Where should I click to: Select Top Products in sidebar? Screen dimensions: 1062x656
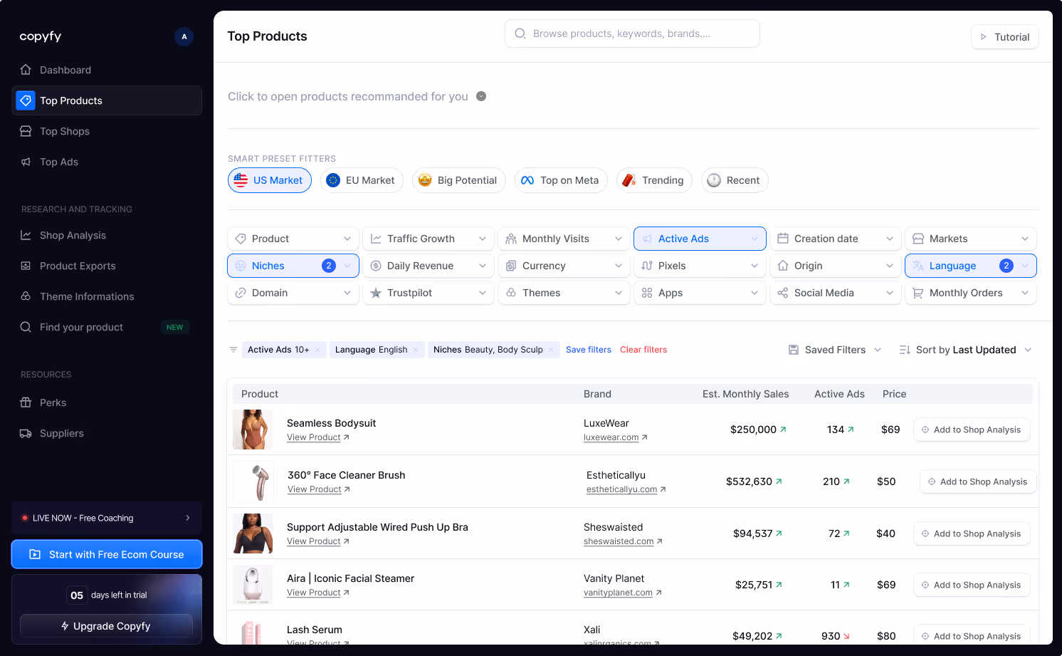(x=107, y=100)
